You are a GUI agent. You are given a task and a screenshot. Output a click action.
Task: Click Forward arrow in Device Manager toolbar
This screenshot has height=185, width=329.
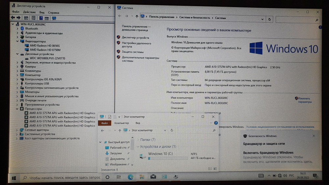pos(18,18)
